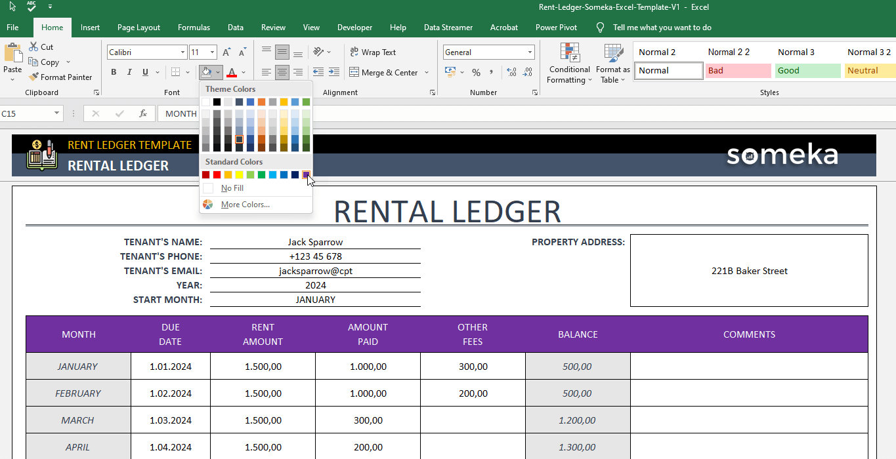Apply the Neutral cell style
Viewport: 896px width, 459px height.
click(x=870, y=71)
